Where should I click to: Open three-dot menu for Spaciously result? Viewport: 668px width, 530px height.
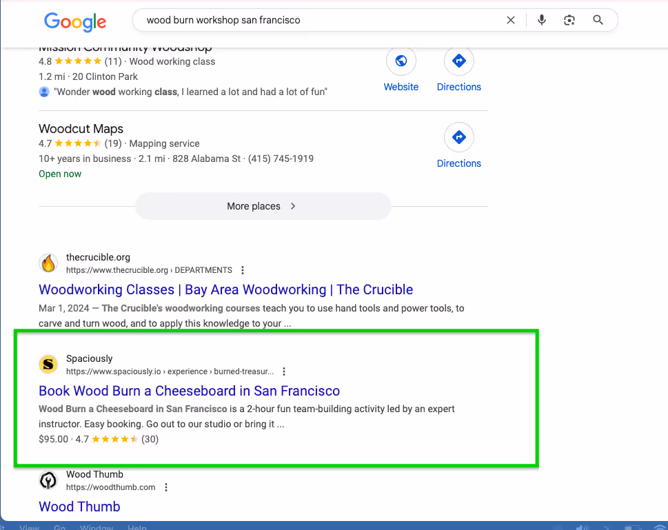[284, 371]
